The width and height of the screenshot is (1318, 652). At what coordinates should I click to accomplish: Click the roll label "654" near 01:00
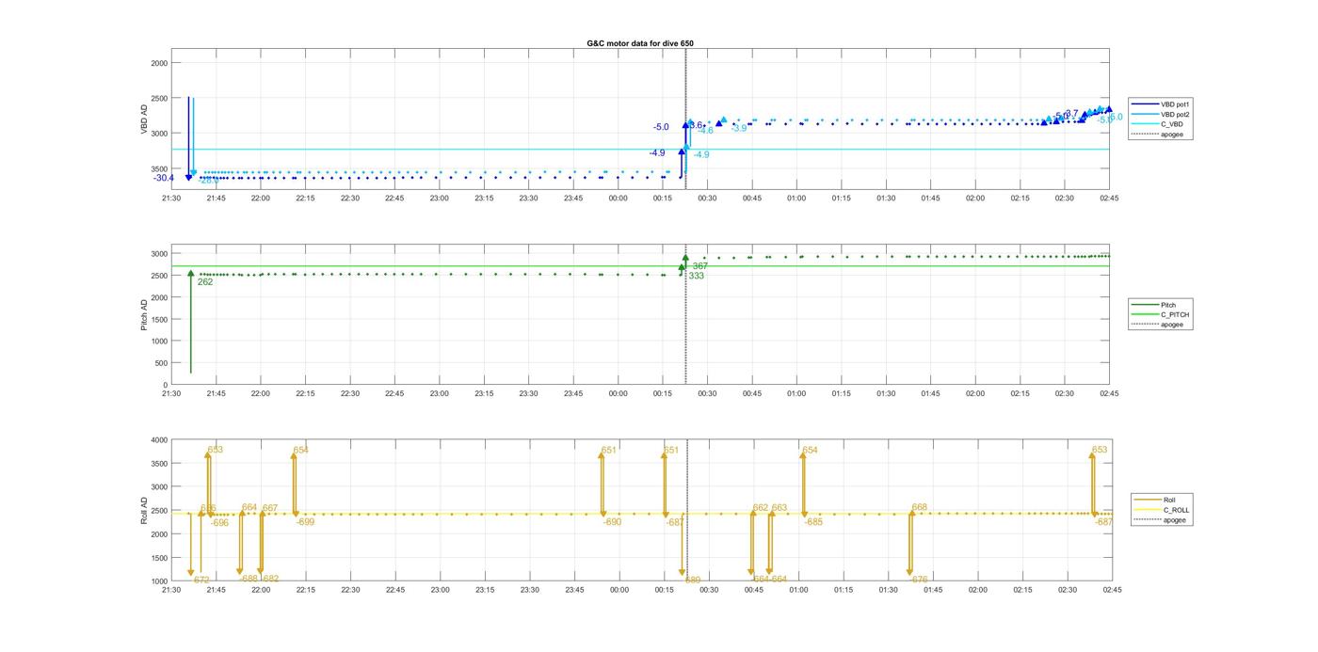(811, 450)
